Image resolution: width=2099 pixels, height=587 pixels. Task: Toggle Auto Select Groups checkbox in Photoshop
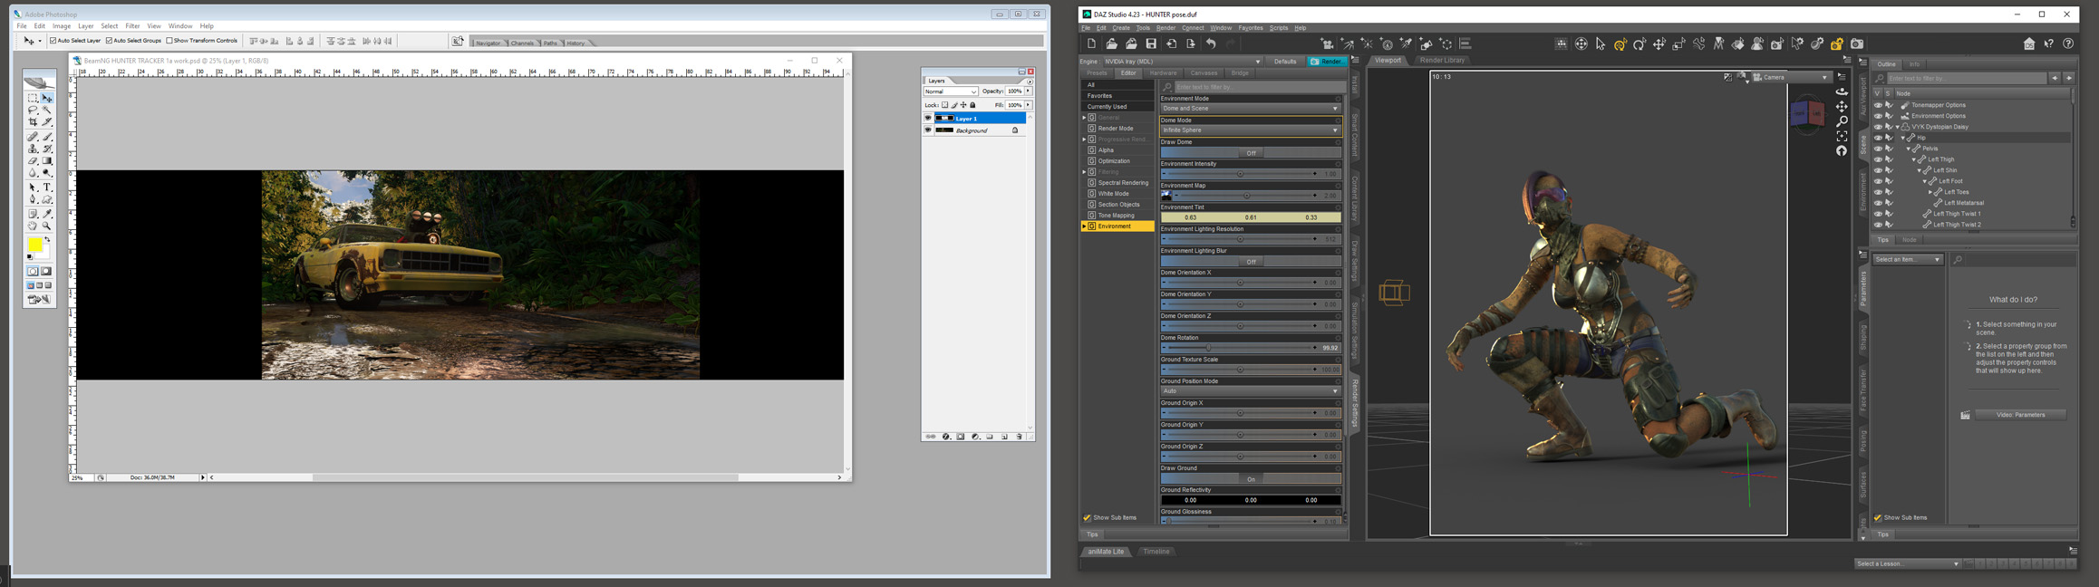110,41
